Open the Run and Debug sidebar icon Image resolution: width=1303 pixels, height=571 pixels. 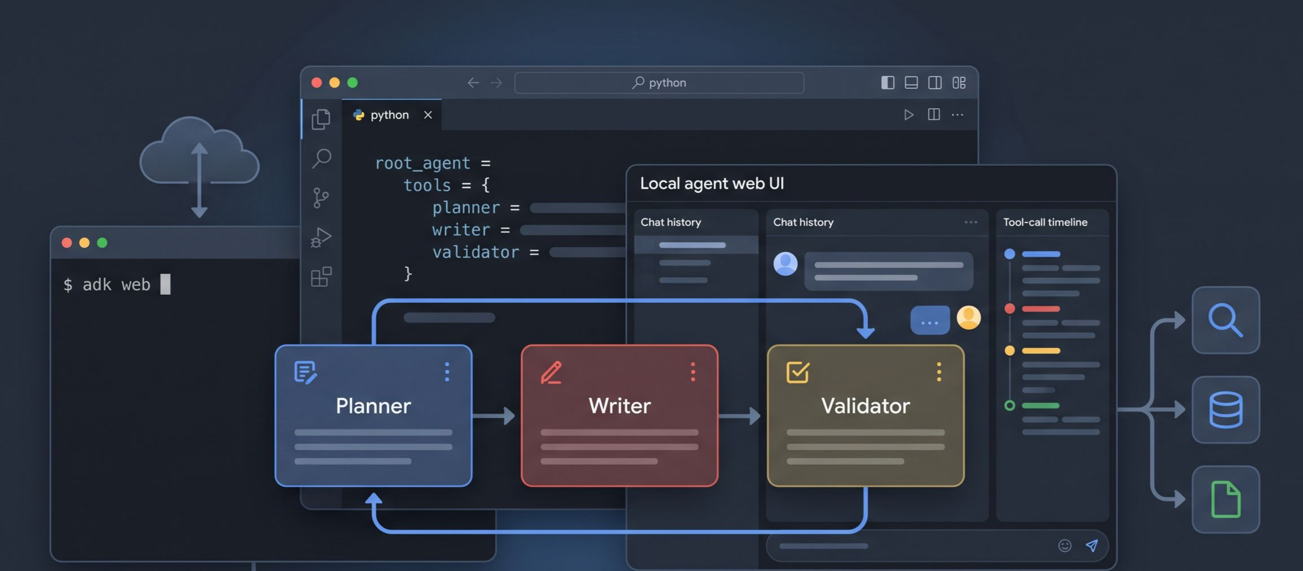(321, 237)
